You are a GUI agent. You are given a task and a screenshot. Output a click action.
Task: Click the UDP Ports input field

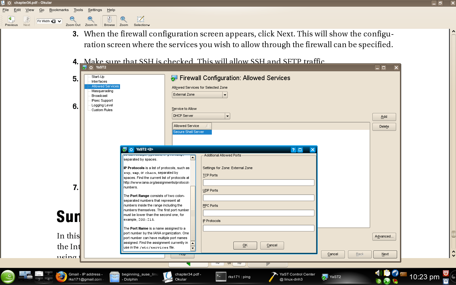259,198
